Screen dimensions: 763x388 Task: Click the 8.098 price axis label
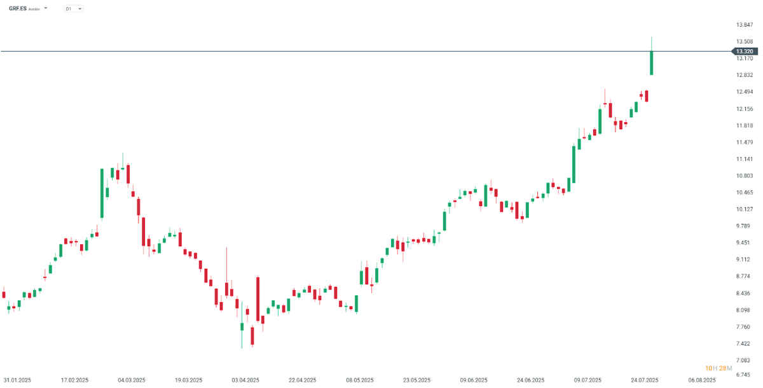tap(745, 310)
